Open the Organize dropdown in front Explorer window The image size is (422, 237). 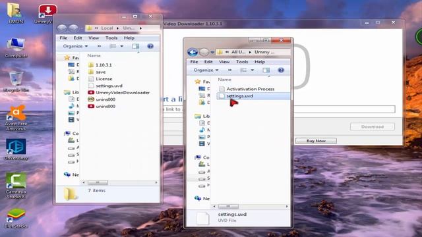(x=206, y=70)
